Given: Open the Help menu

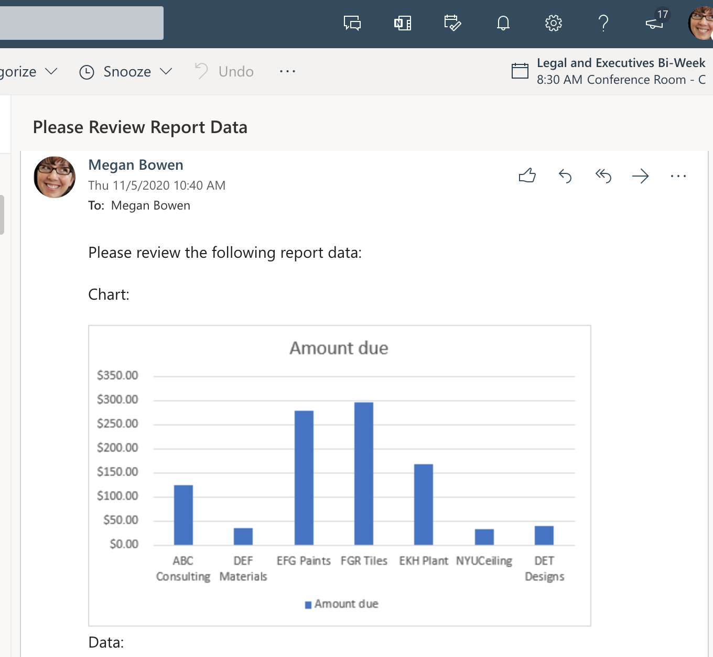Looking at the screenshot, I should click(603, 23).
